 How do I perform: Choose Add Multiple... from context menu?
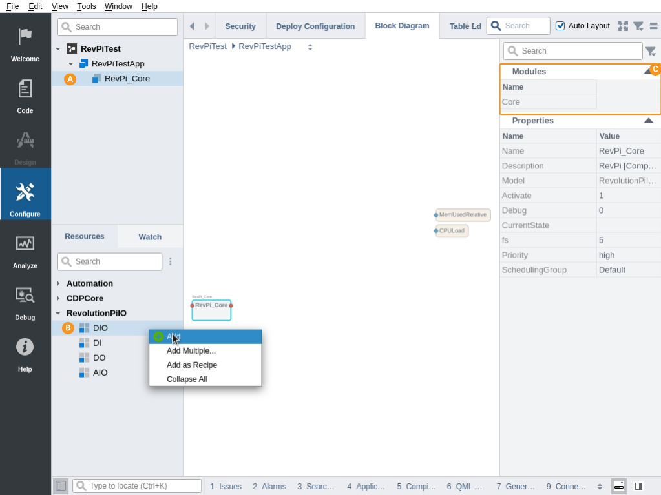point(191,350)
